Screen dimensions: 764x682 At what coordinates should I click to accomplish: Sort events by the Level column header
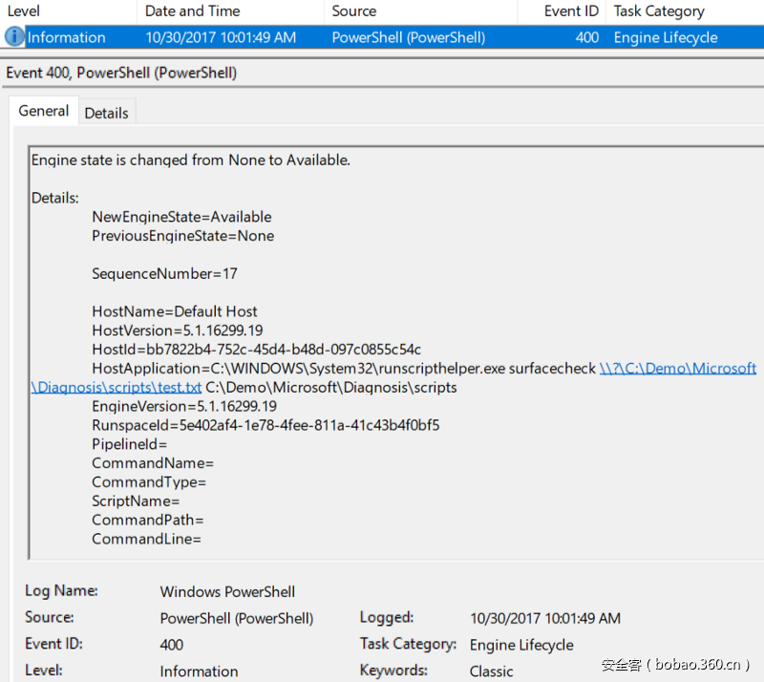[24, 11]
